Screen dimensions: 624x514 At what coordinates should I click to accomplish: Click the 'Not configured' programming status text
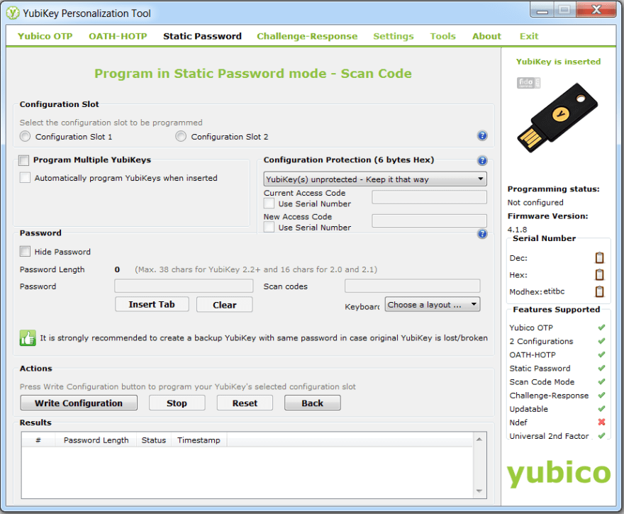[x=535, y=203]
